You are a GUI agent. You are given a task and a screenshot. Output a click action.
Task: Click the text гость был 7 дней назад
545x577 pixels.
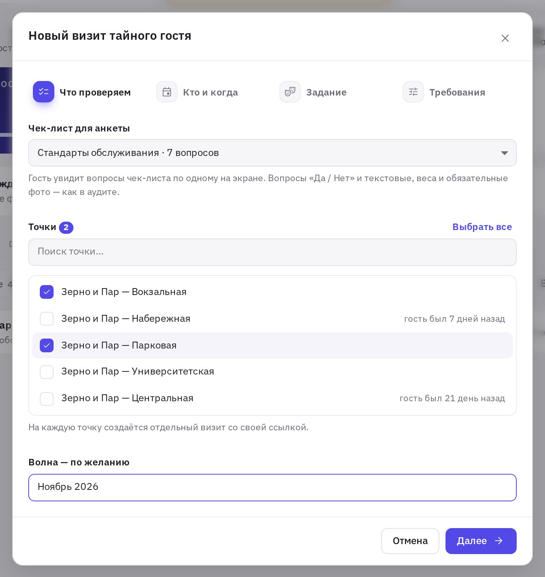coord(455,319)
